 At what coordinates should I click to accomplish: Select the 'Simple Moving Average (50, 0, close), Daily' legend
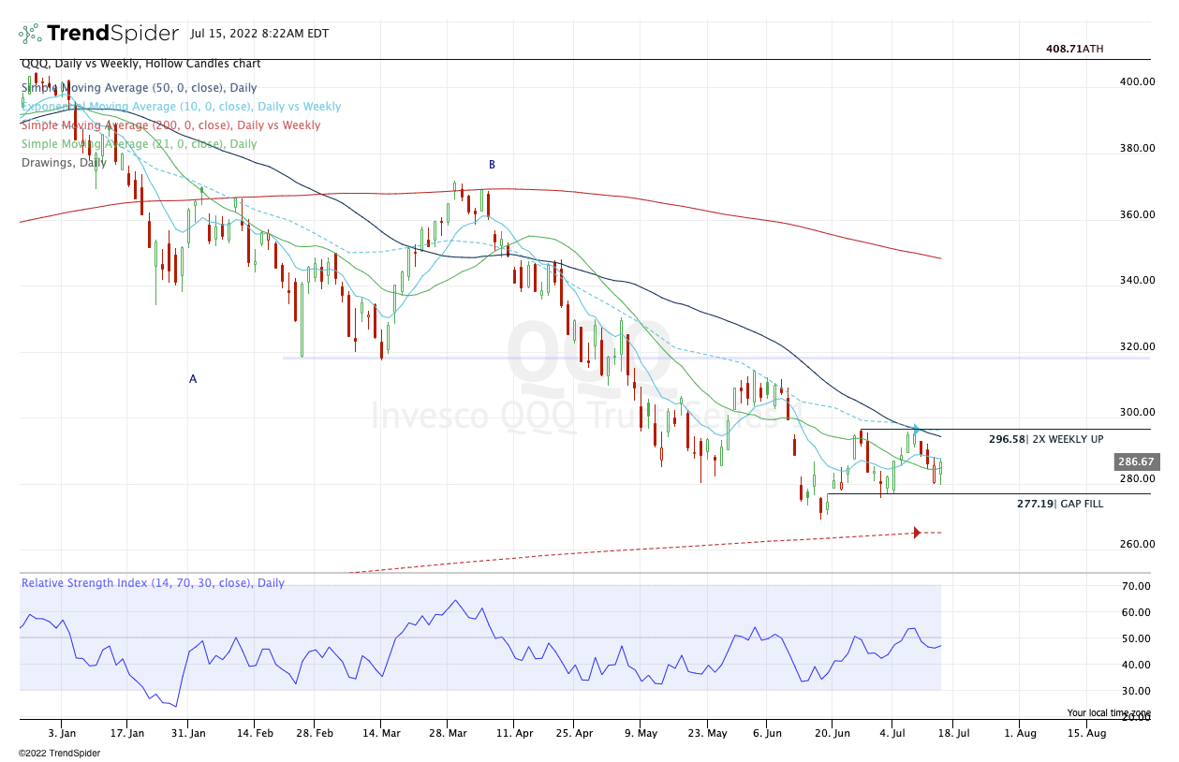pos(139,88)
